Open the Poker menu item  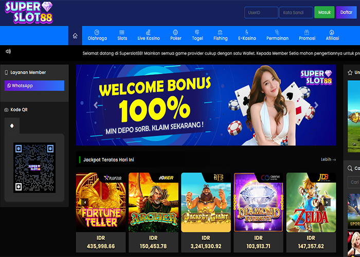tap(176, 35)
